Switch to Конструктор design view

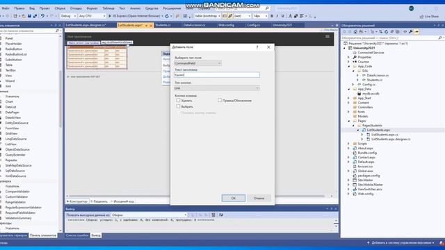click(77, 201)
